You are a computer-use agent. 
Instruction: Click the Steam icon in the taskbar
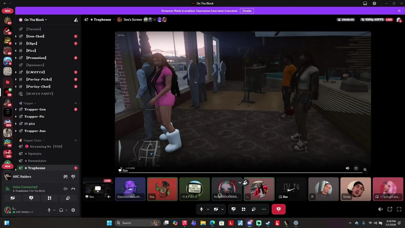(268, 223)
